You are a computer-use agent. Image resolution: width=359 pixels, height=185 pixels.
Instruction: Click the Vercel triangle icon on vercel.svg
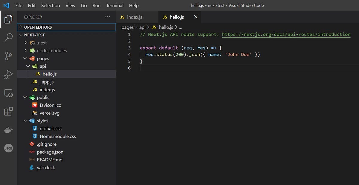pos(35,113)
